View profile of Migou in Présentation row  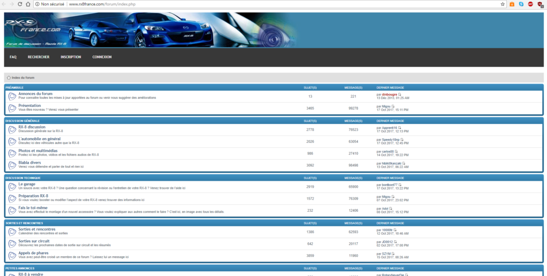[x=386, y=106]
